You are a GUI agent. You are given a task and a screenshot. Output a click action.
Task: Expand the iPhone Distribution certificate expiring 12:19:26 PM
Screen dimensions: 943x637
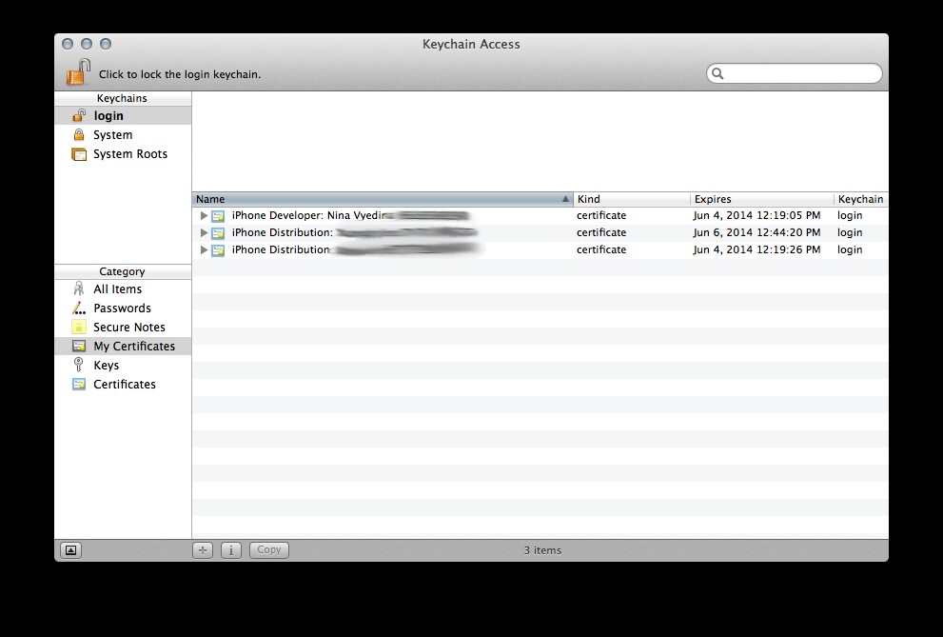(x=204, y=249)
